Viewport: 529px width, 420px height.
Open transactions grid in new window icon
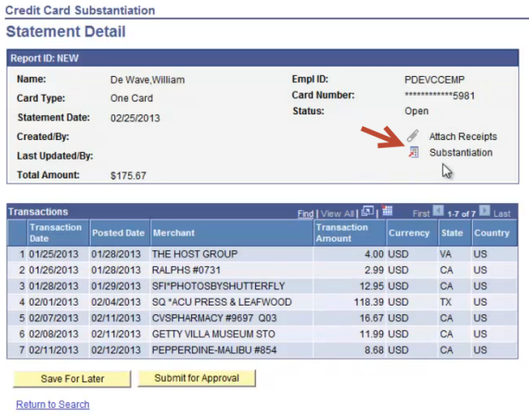tap(368, 212)
